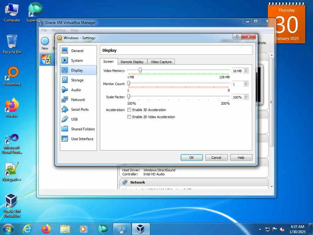Viewport: 313px width, 235px height.
Task: Click the Video Memory 16 MB field
Action: pos(238,71)
